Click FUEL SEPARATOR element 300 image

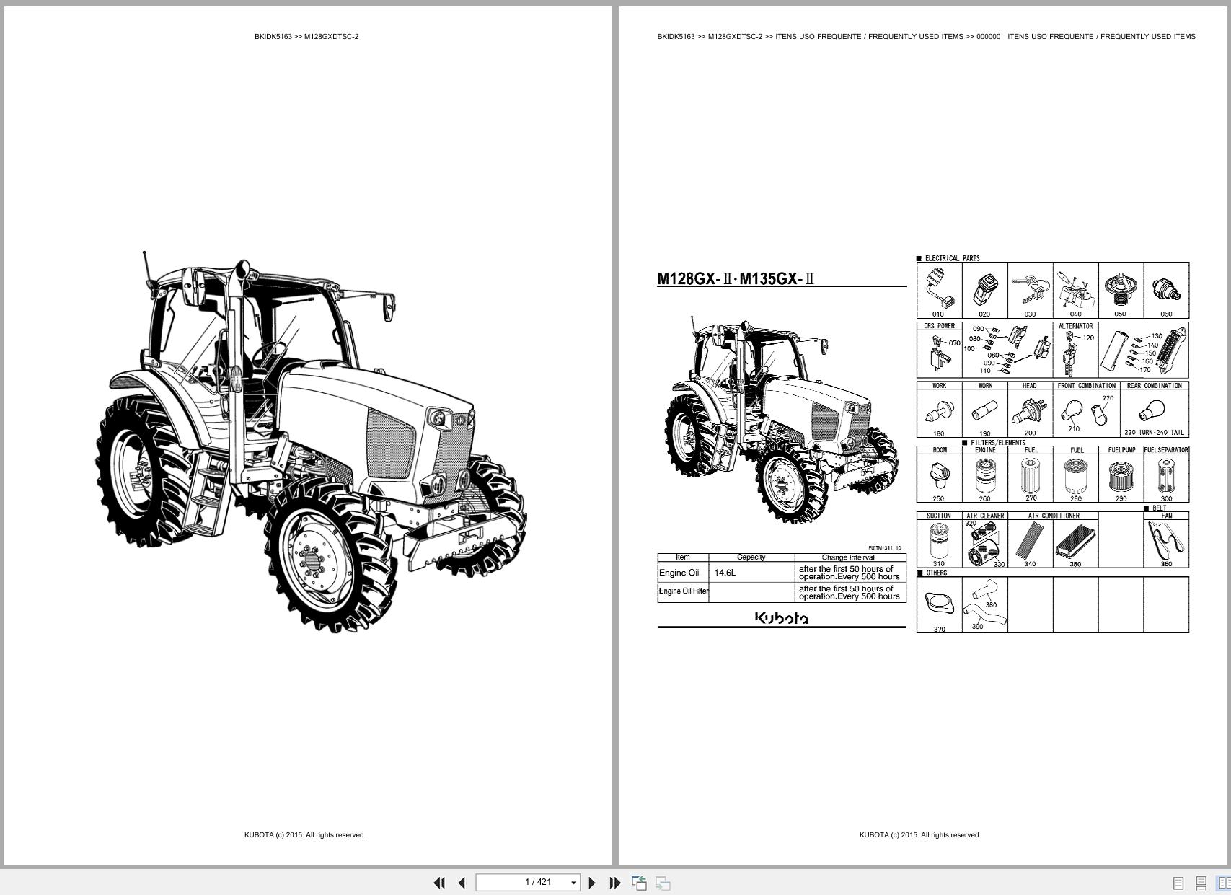click(1166, 475)
